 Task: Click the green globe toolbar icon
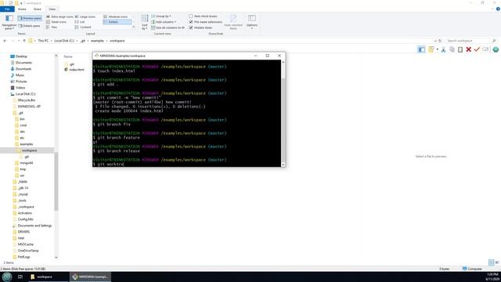pos(496,49)
